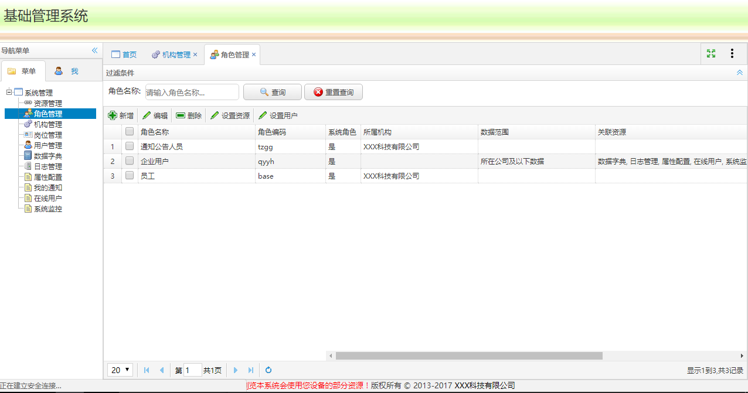Image resolution: width=748 pixels, height=393 pixels.
Task: Open 系统监控 in navigation tree
Action: [x=48, y=209]
